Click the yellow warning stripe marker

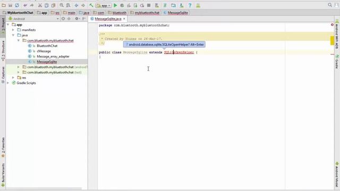(332, 40)
